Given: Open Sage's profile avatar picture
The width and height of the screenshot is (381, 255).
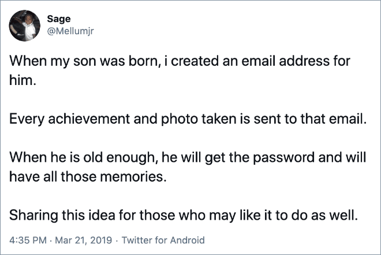Looking at the screenshot, I should coord(24,25).
